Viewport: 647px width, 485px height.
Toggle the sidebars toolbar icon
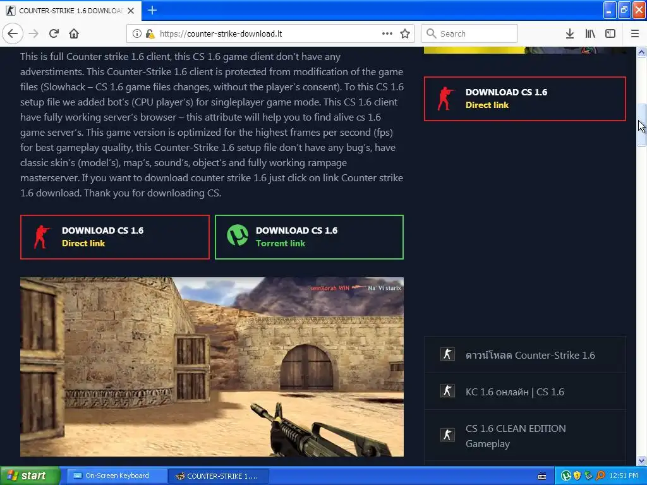[x=610, y=33]
